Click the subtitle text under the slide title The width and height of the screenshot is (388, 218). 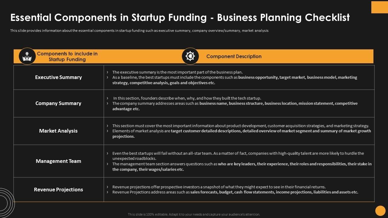coord(139,31)
